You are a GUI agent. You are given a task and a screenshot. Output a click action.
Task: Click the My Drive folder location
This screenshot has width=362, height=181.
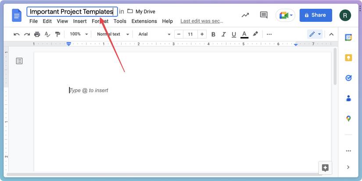pyautogui.click(x=141, y=11)
